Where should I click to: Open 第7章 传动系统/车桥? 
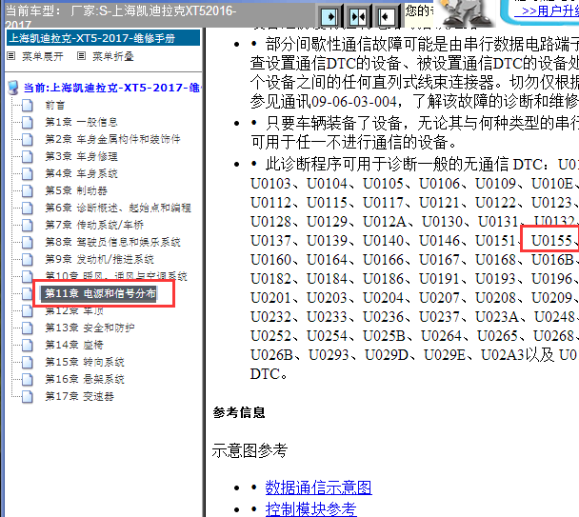pyautogui.click(x=94, y=225)
